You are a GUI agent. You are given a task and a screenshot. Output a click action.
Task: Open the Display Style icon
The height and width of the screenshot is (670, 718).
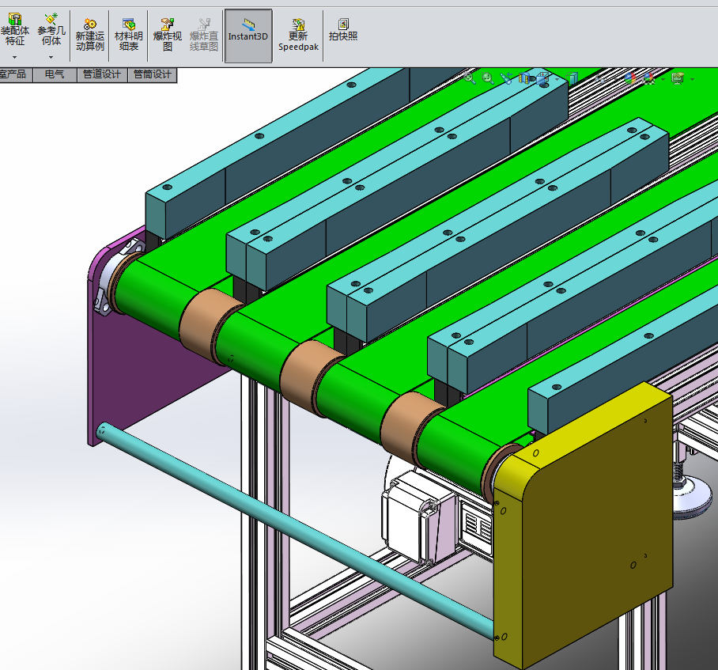coord(572,78)
